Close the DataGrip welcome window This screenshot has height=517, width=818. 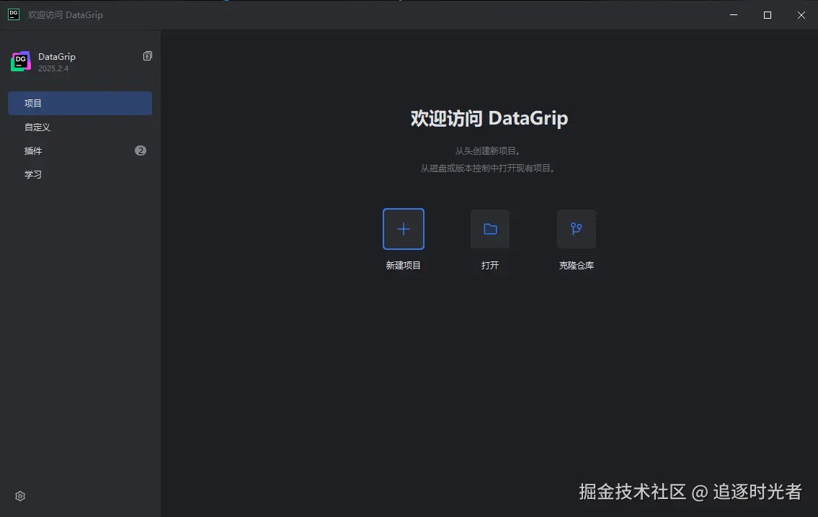801,14
